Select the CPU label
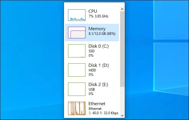The image size is (189, 120). tap(93, 11)
